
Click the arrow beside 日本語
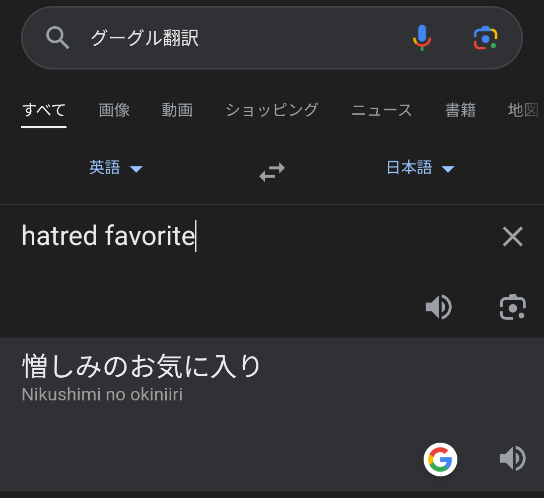point(448,169)
